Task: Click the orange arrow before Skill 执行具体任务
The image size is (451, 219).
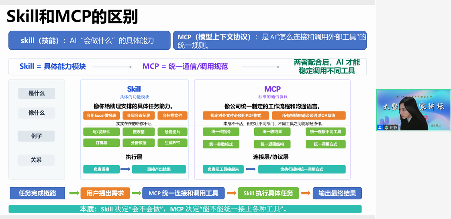Action: (x=231, y=193)
